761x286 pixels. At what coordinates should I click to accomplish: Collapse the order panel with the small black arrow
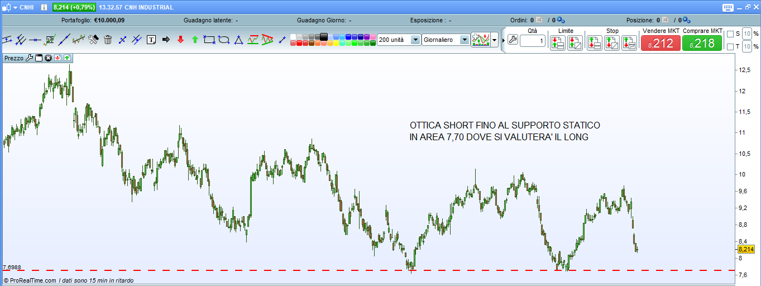pyautogui.click(x=502, y=40)
